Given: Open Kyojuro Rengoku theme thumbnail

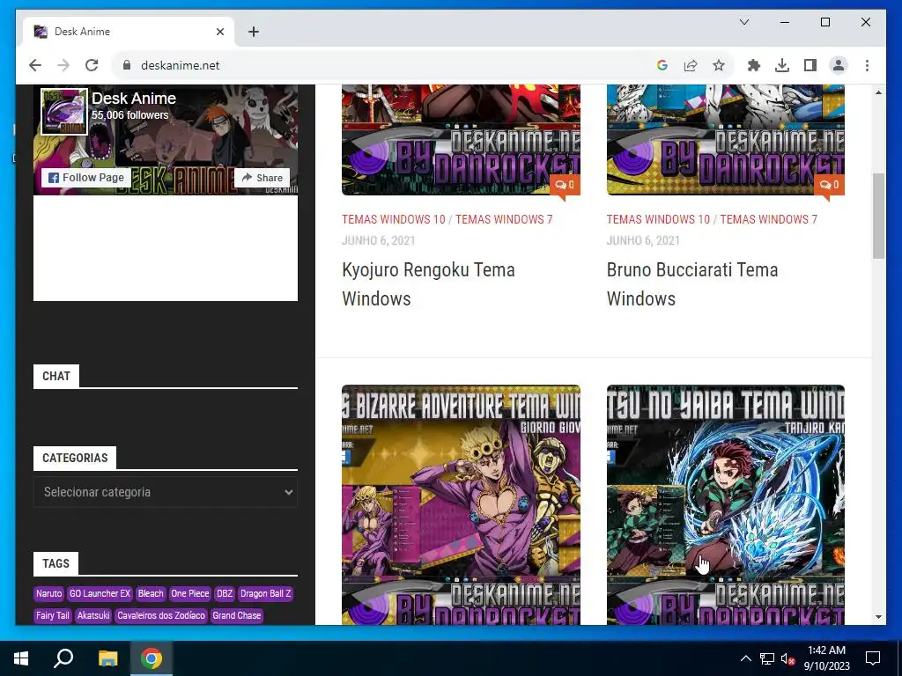Looking at the screenshot, I should pyautogui.click(x=461, y=140).
